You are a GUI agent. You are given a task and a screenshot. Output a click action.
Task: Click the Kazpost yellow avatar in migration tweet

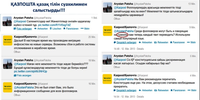(x=7, y=40)
